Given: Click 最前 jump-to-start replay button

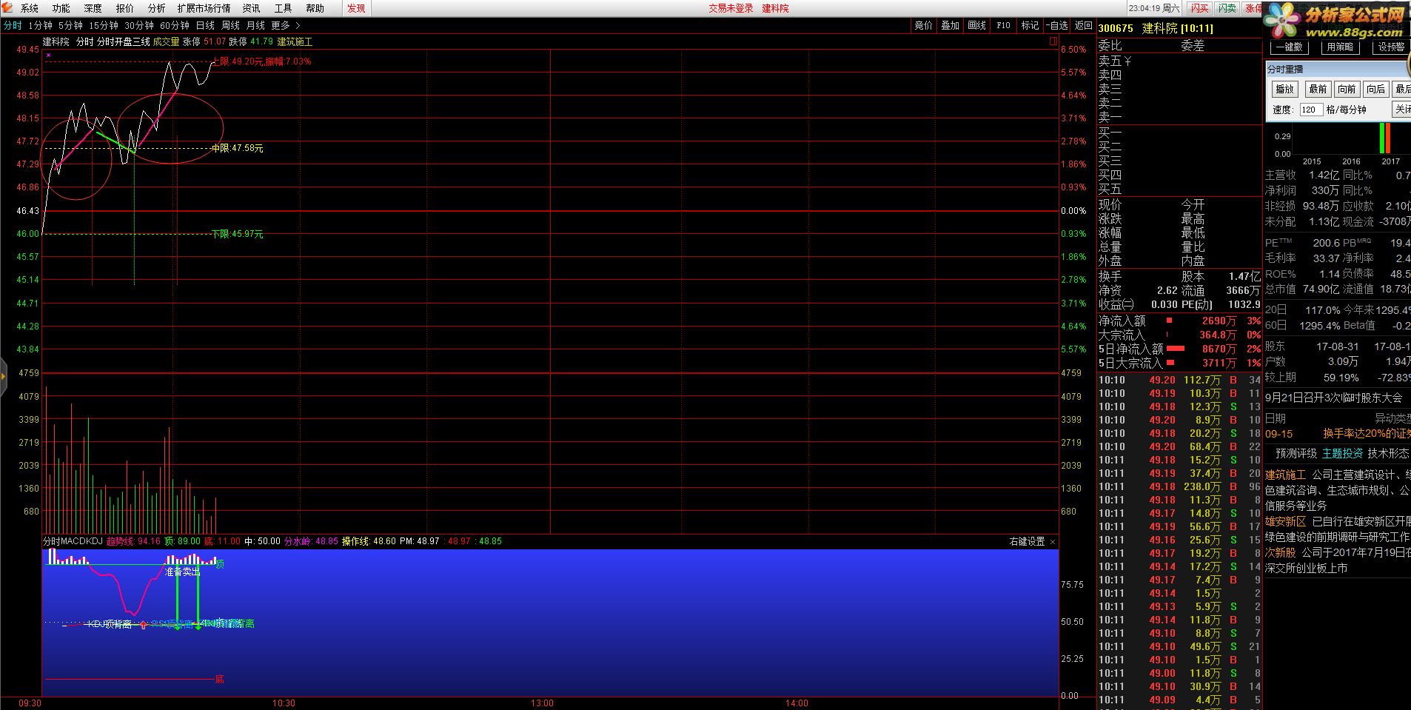Looking at the screenshot, I should pyautogui.click(x=1318, y=89).
